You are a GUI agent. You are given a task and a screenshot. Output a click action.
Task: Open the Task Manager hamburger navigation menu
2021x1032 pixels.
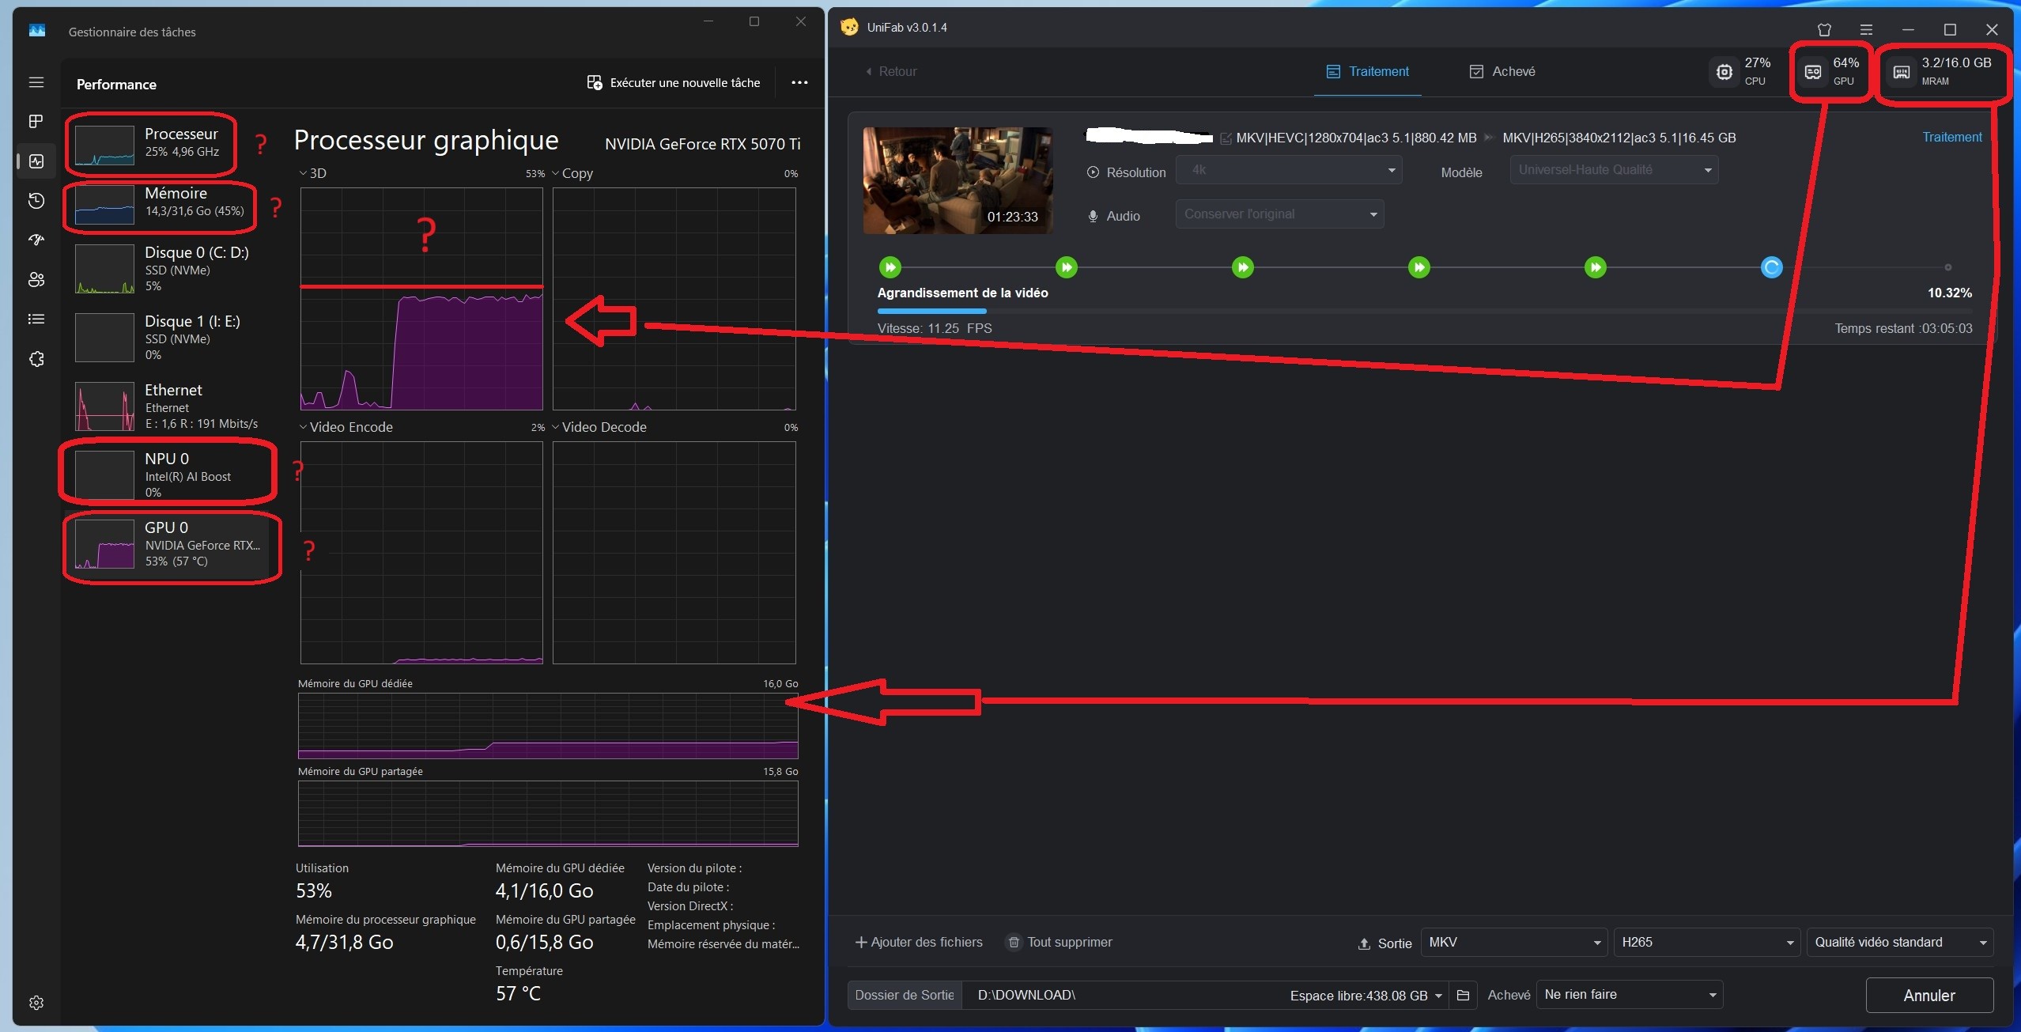(36, 82)
